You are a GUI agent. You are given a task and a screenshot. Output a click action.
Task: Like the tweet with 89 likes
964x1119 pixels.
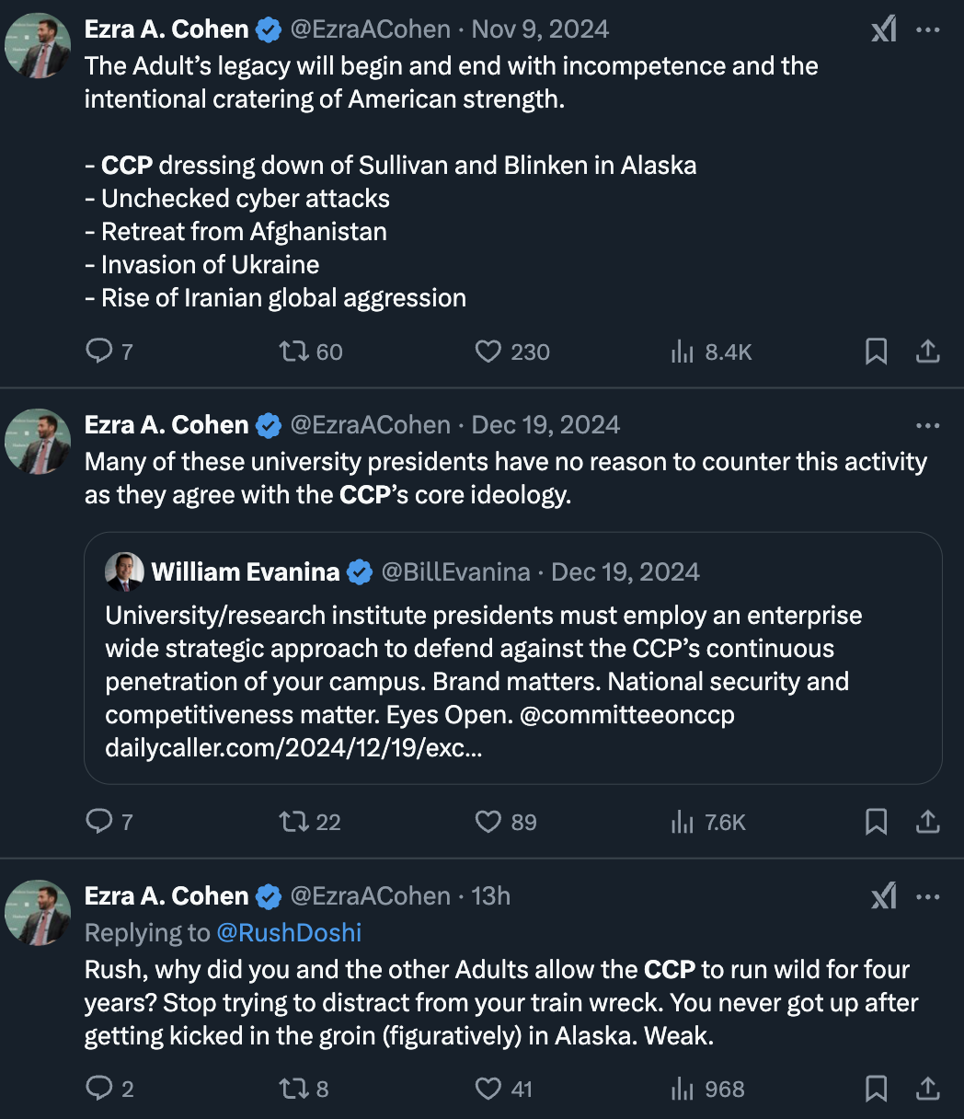488,821
